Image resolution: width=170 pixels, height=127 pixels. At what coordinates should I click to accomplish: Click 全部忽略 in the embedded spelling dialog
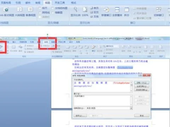click(x=142, y=86)
